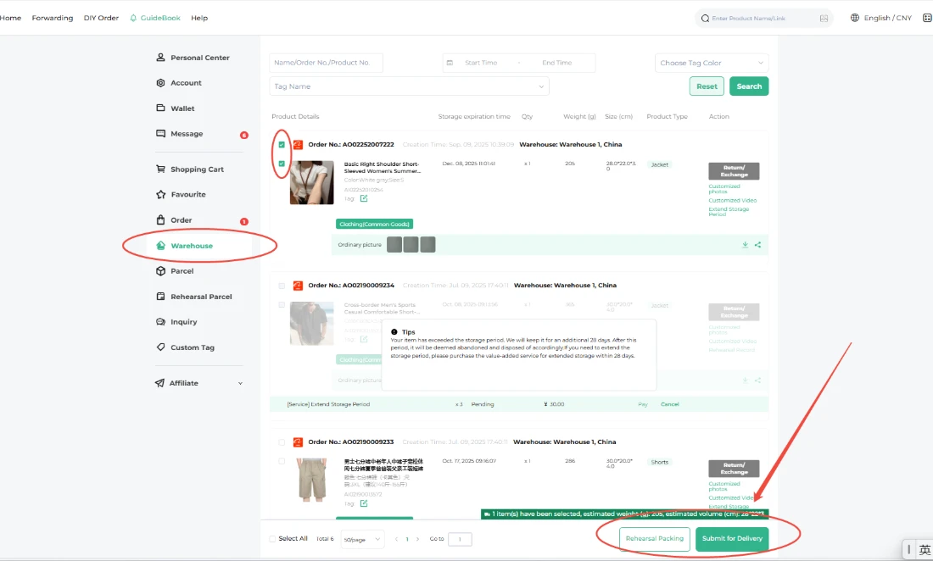
Task: Share first order's pictures via share icon
Action: click(757, 245)
